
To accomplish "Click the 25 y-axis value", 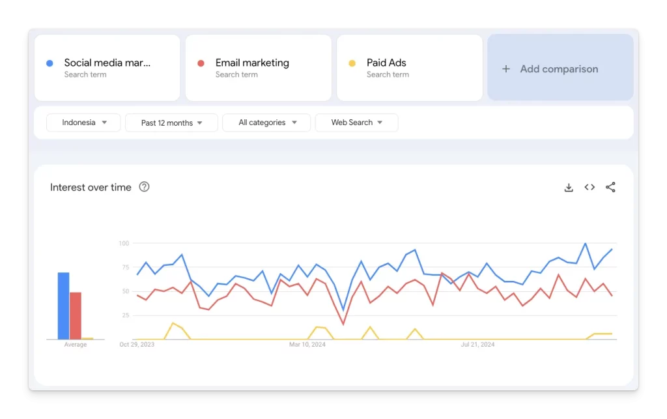I will [126, 315].
